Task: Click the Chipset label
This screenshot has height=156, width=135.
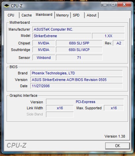Action: tap(24, 43)
